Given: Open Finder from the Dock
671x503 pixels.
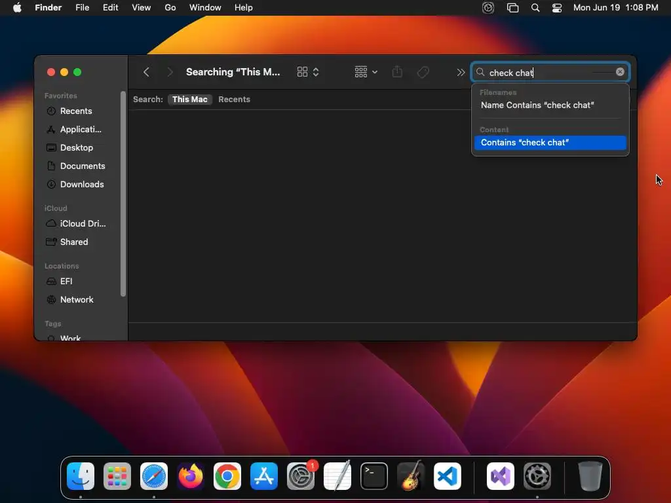Looking at the screenshot, I should 81,476.
